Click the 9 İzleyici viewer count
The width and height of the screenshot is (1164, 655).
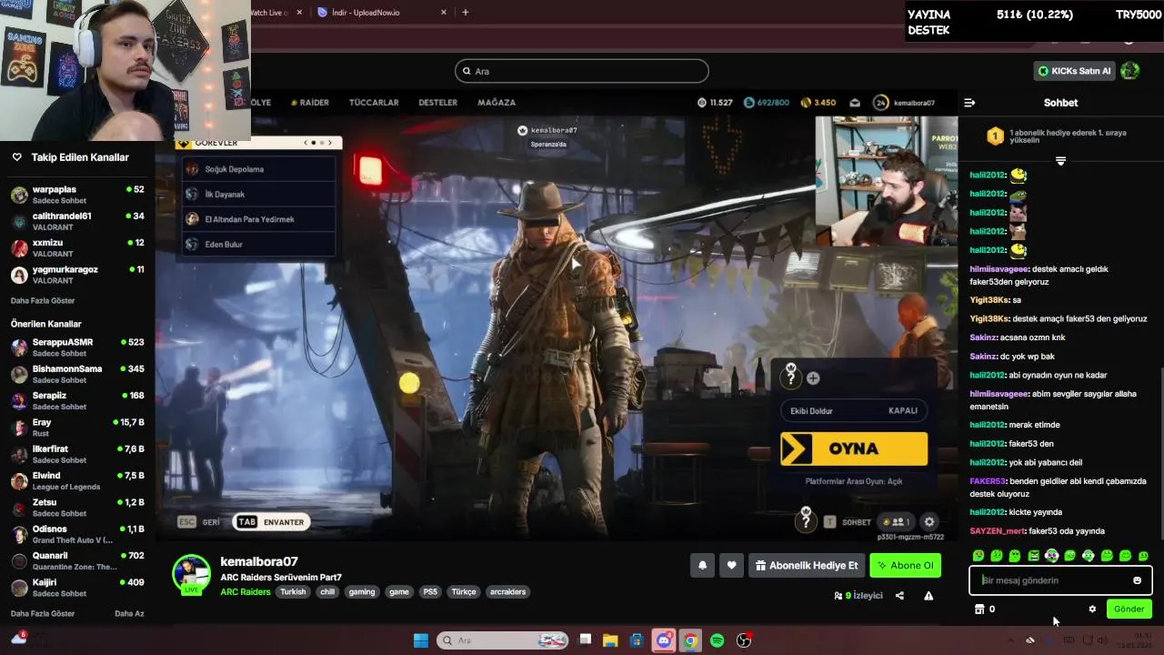point(858,596)
